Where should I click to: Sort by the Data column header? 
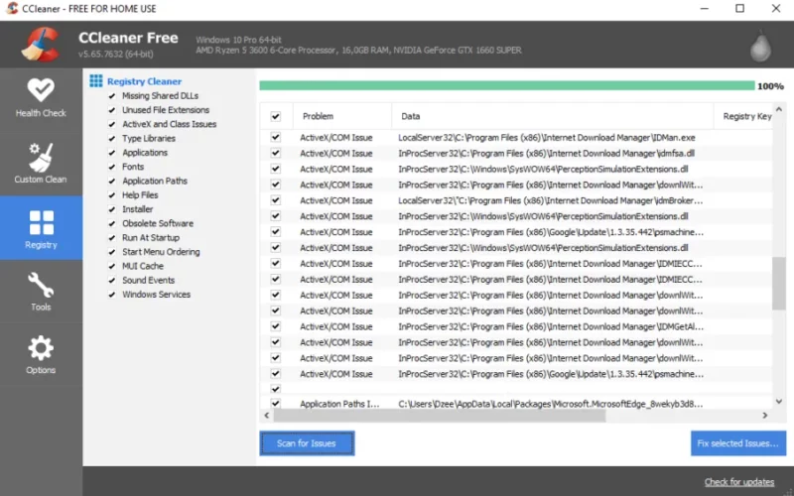pos(553,116)
